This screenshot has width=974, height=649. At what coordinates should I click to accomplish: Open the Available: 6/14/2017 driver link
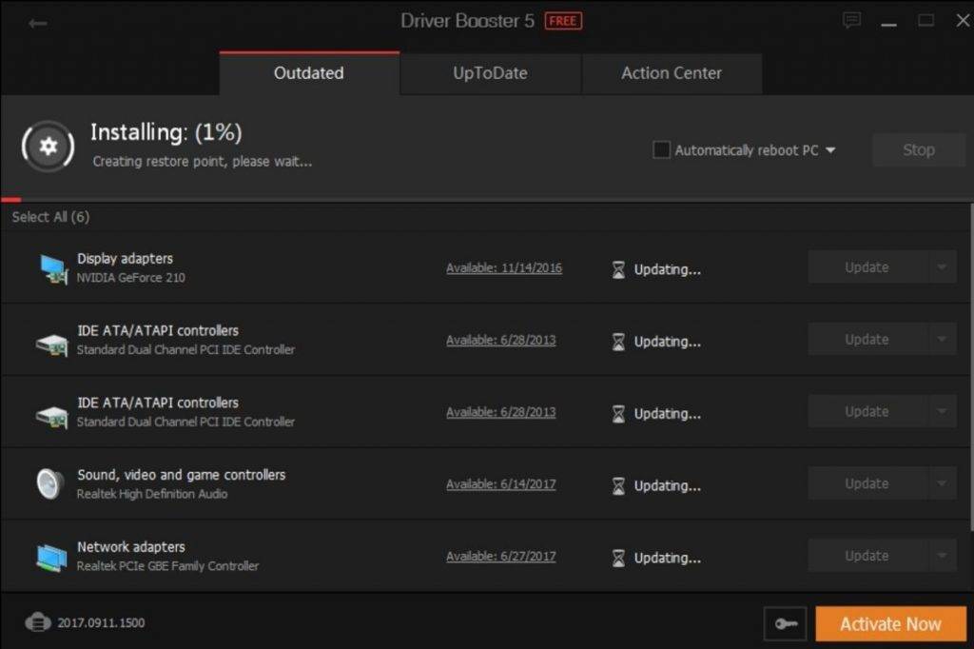(x=500, y=484)
